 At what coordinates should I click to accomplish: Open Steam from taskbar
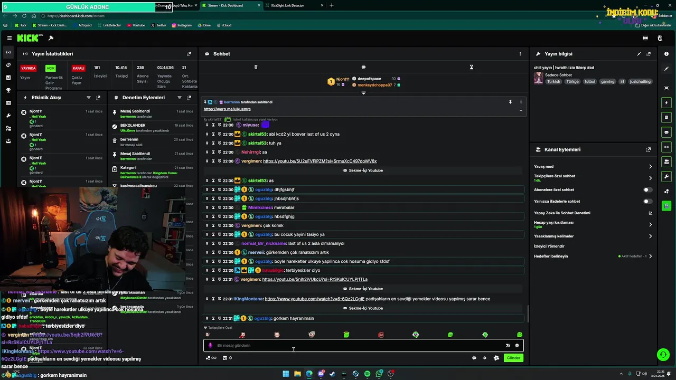(x=332, y=374)
